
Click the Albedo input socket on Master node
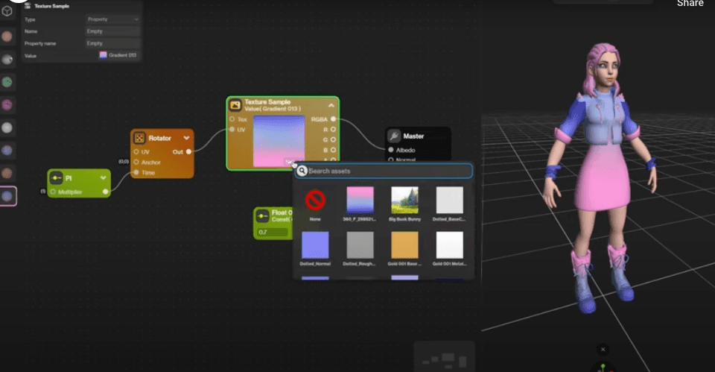pyautogui.click(x=391, y=151)
